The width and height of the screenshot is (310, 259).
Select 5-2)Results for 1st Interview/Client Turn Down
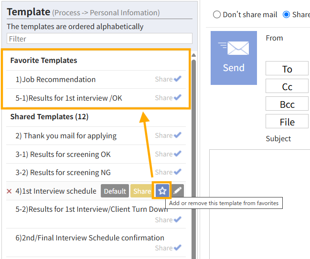pyautogui.click(x=92, y=209)
